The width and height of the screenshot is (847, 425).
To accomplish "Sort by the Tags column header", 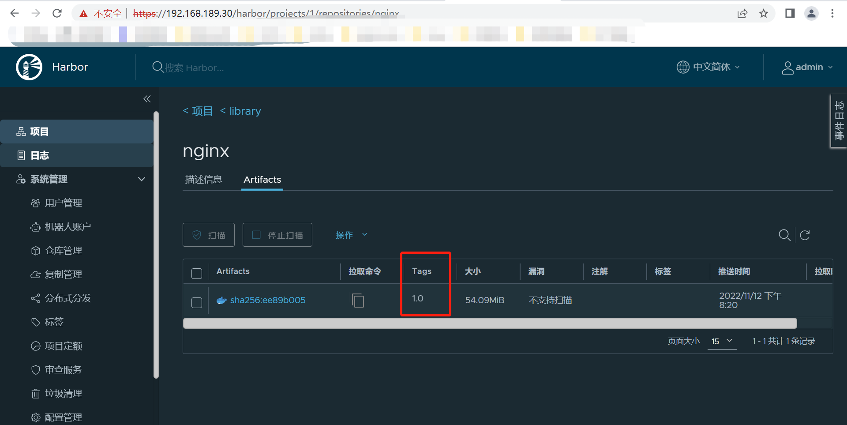I will tap(421, 271).
